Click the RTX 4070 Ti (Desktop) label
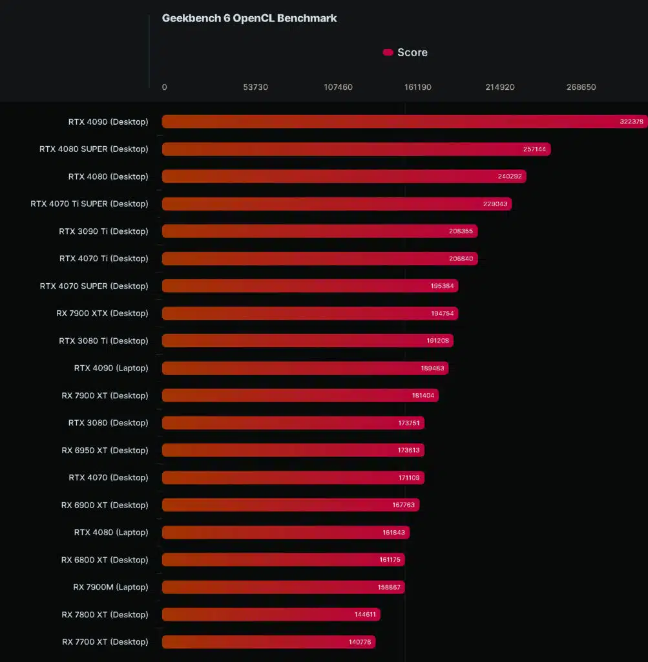Viewport: 648px width, 662px height. point(104,259)
